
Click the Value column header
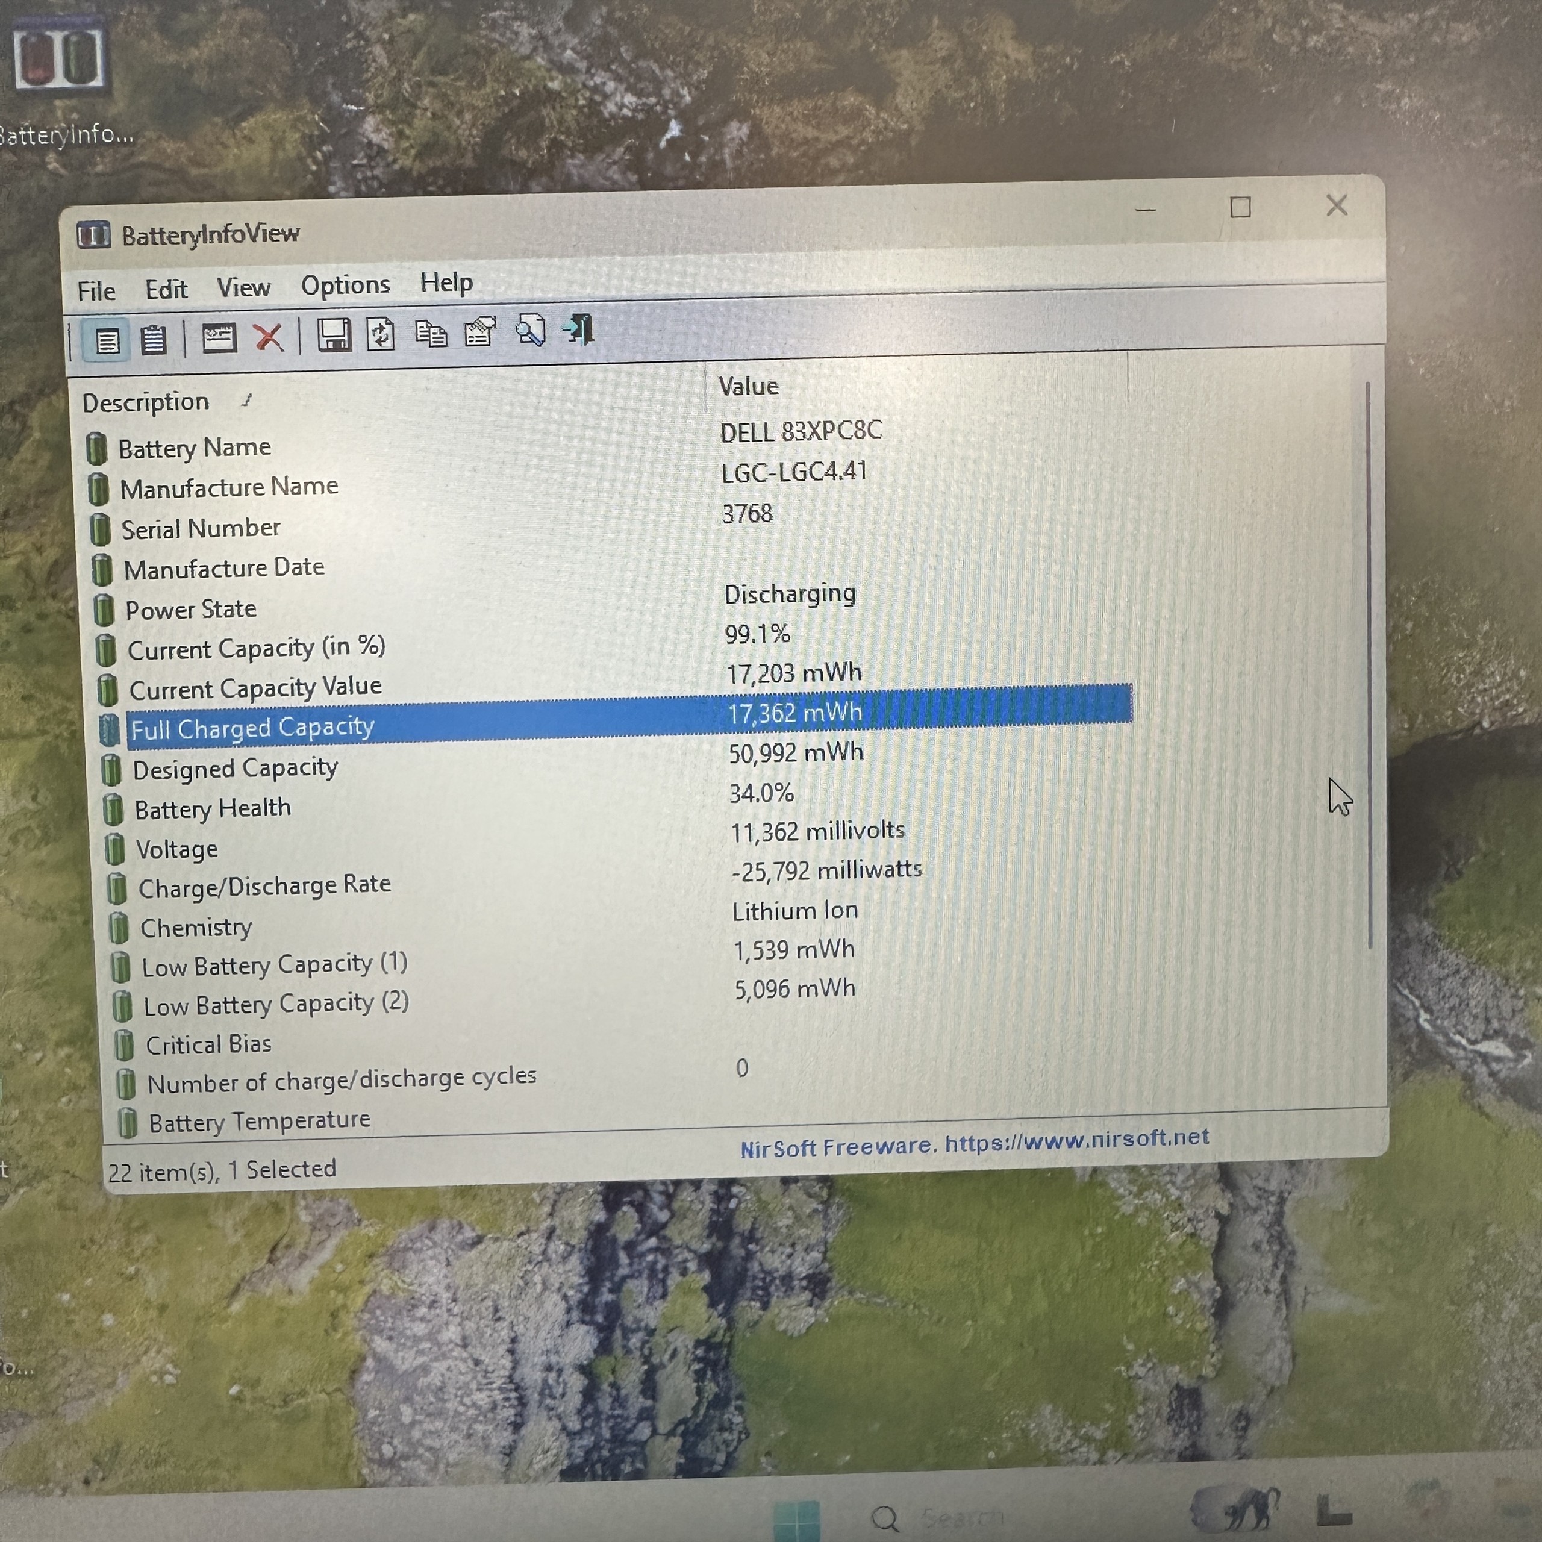click(748, 386)
